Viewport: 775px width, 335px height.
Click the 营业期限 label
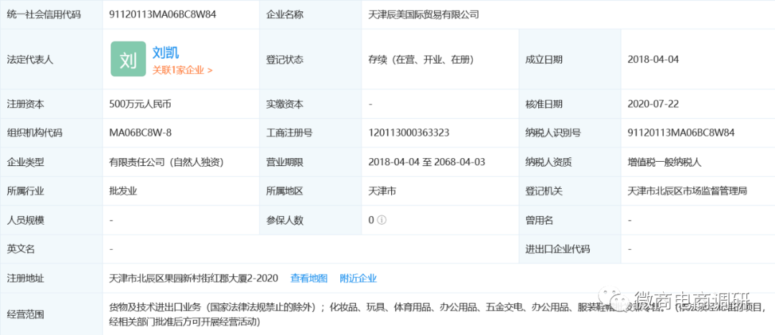[284, 162]
